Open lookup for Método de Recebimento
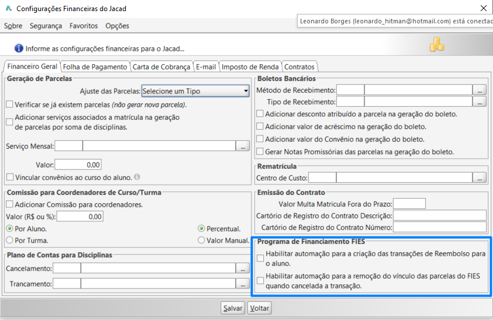The height and width of the screenshot is (320, 493). pos(480,90)
